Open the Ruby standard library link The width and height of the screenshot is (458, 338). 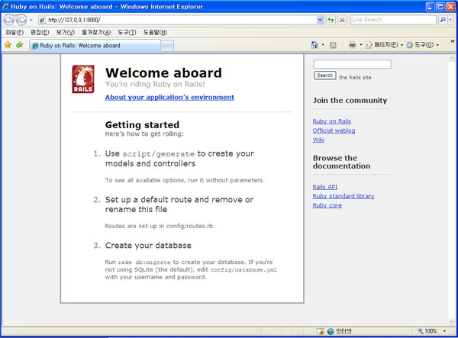[x=343, y=196]
